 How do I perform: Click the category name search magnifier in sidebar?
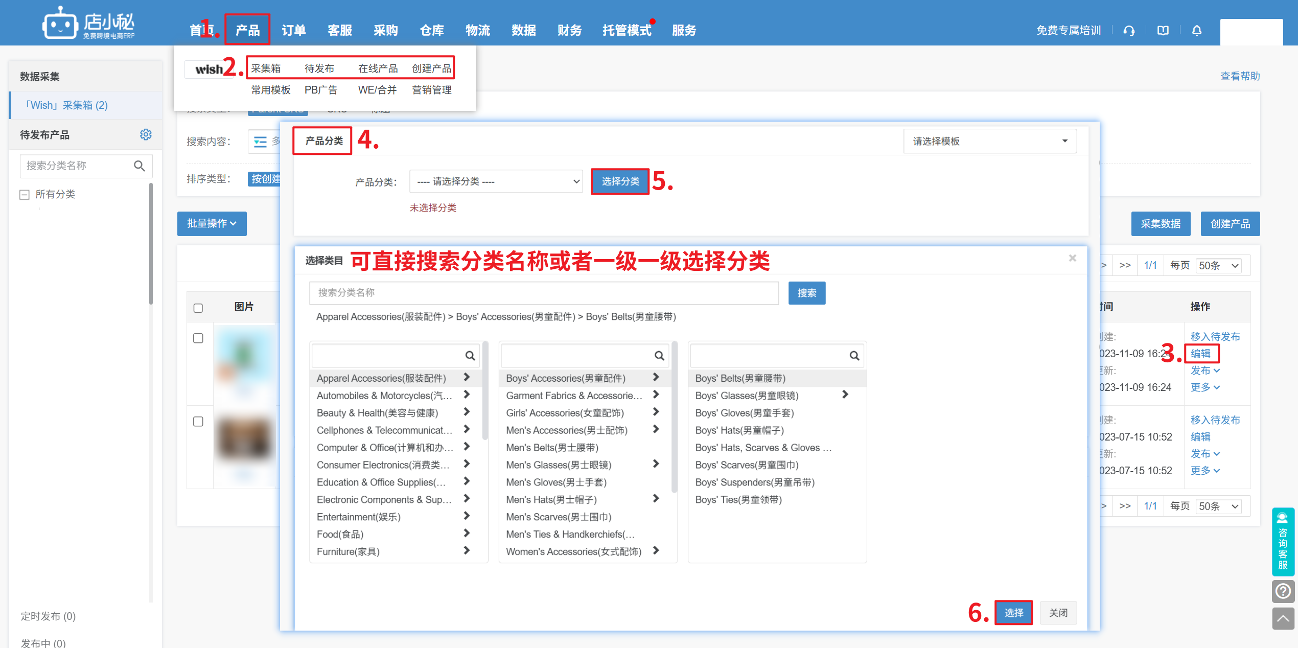(x=139, y=166)
